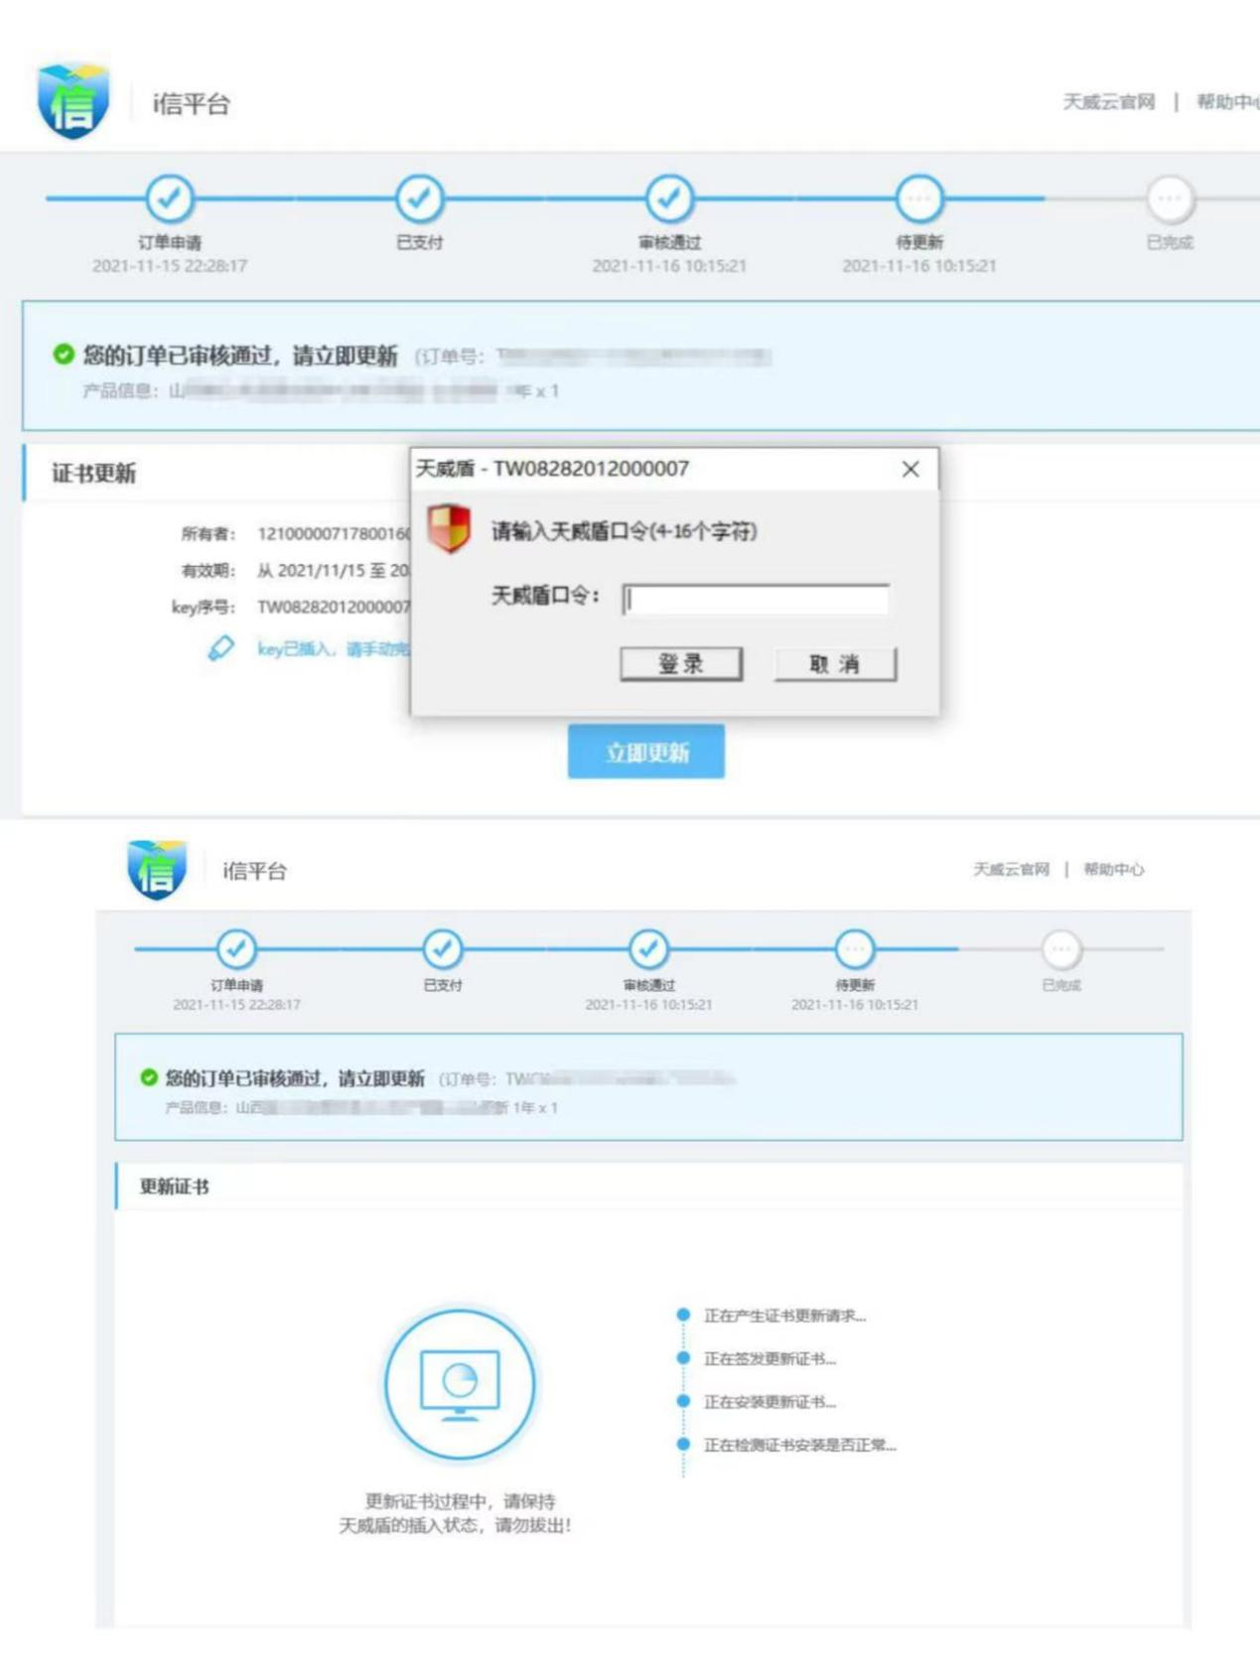1260x1679 pixels.
Task: Select the 正在安装更新证书 progress step
Action: click(x=770, y=1402)
